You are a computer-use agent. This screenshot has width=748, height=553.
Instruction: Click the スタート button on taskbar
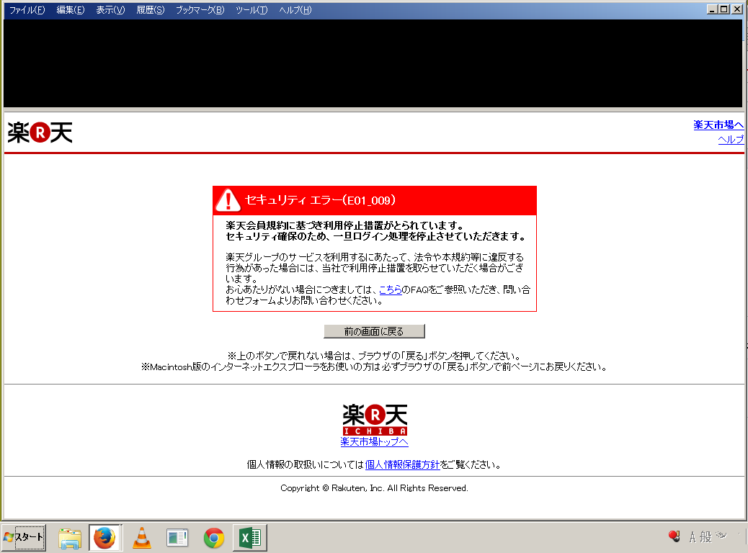tap(24, 537)
